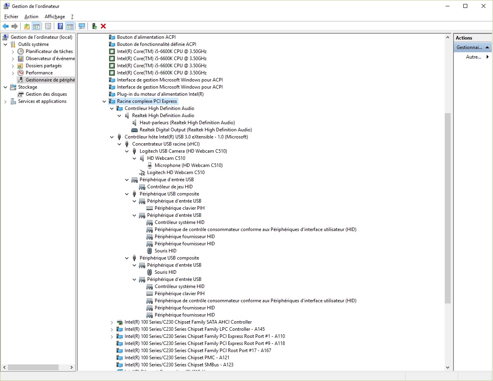
Task: Click the Services et applications icon
Action: point(13,101)
